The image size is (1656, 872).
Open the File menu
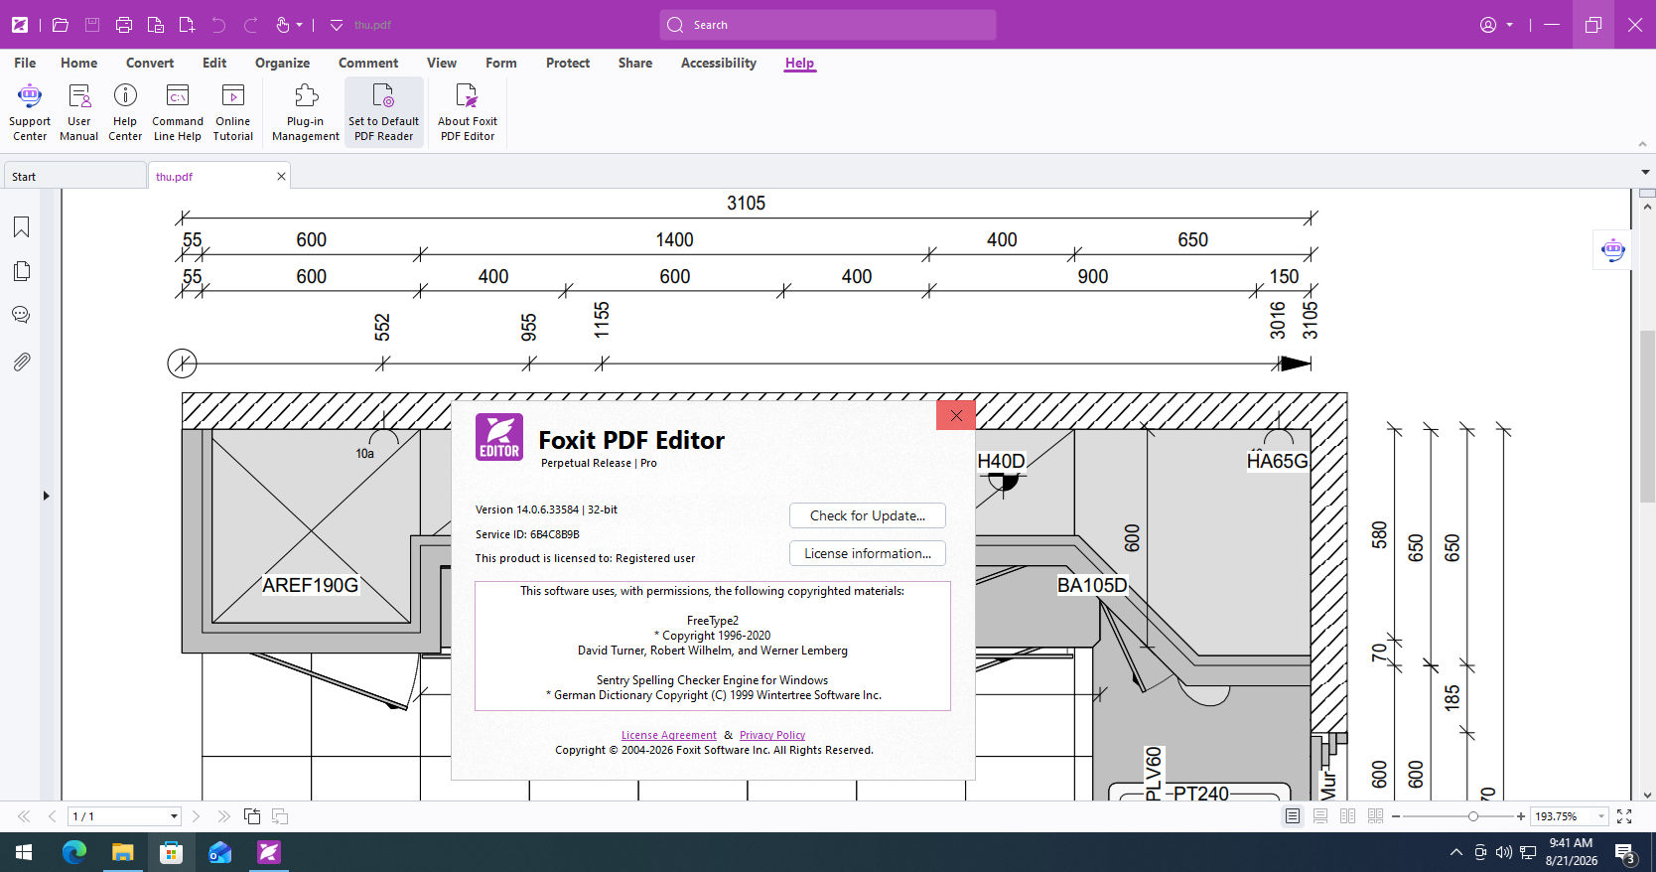25,63
